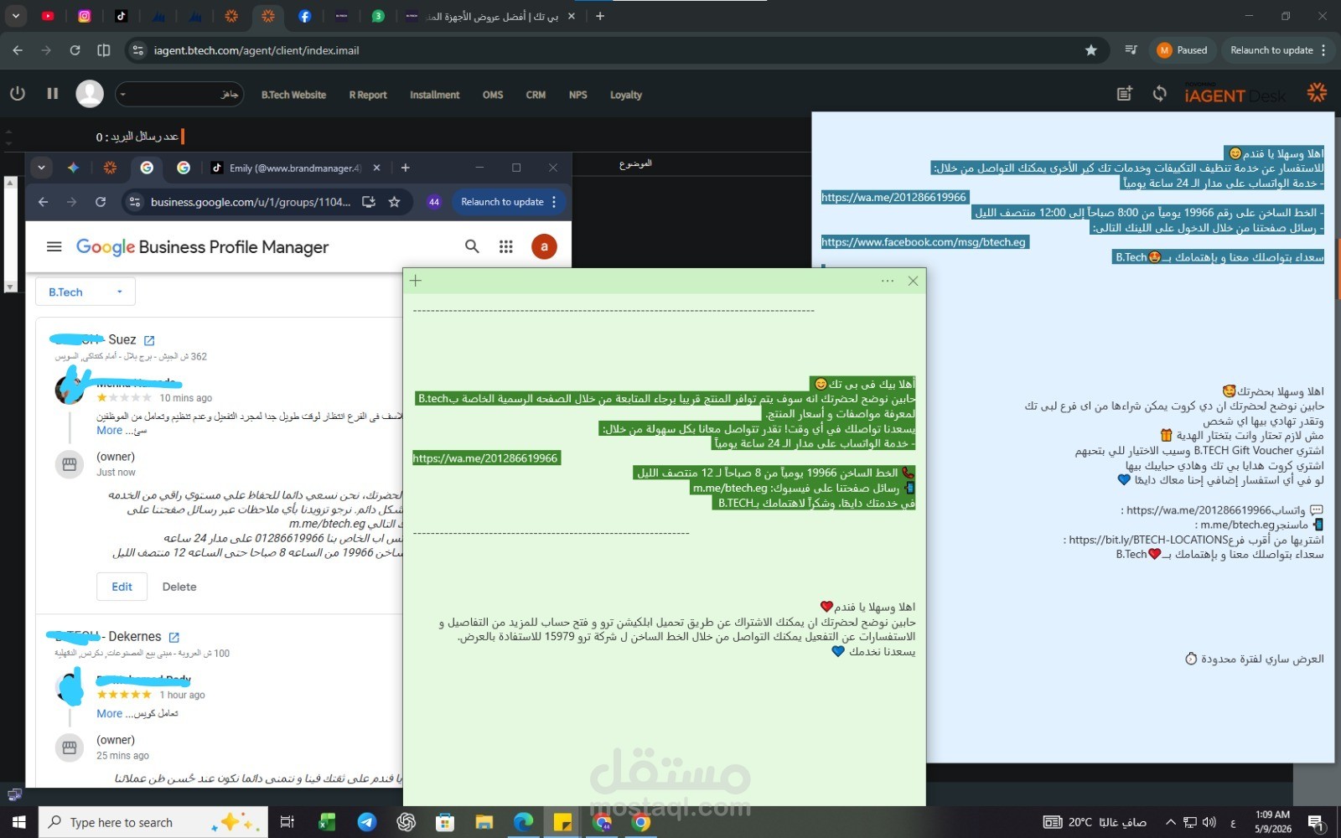Expand the B.Tech group dropdown
1341x838 pixels.
pos(85,292)
